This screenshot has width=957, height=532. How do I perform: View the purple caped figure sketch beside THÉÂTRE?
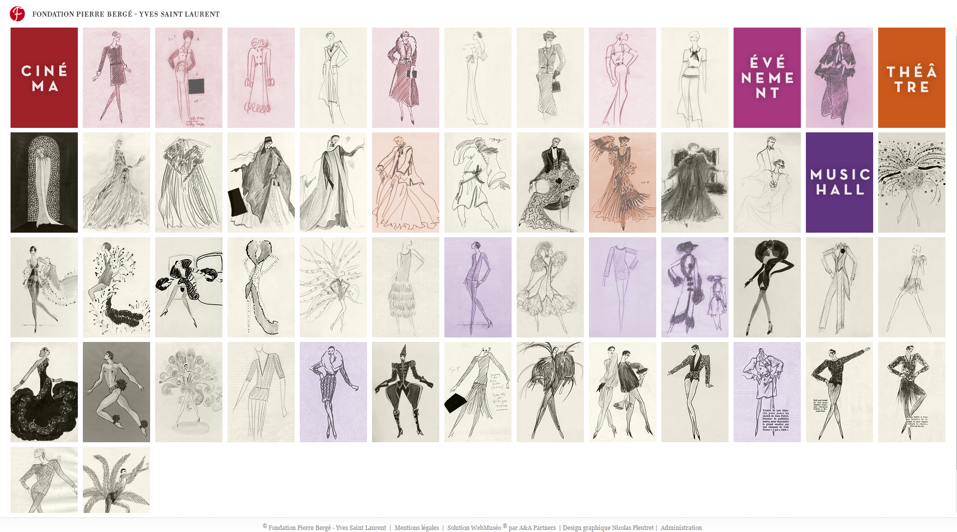click(x=839, y=78)
